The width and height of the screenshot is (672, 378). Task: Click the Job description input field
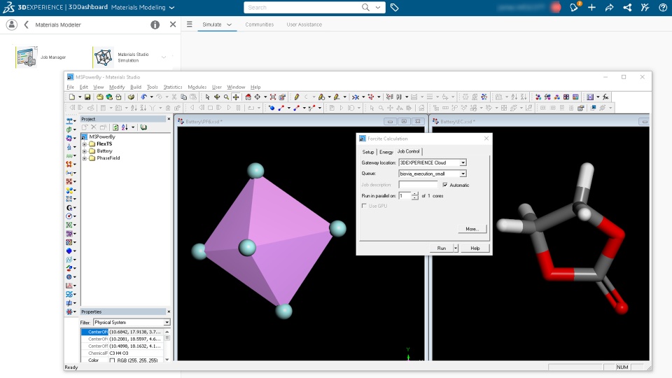click(418, 185)
